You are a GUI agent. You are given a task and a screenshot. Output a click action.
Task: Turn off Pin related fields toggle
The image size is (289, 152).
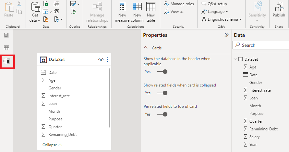point(162,114)
